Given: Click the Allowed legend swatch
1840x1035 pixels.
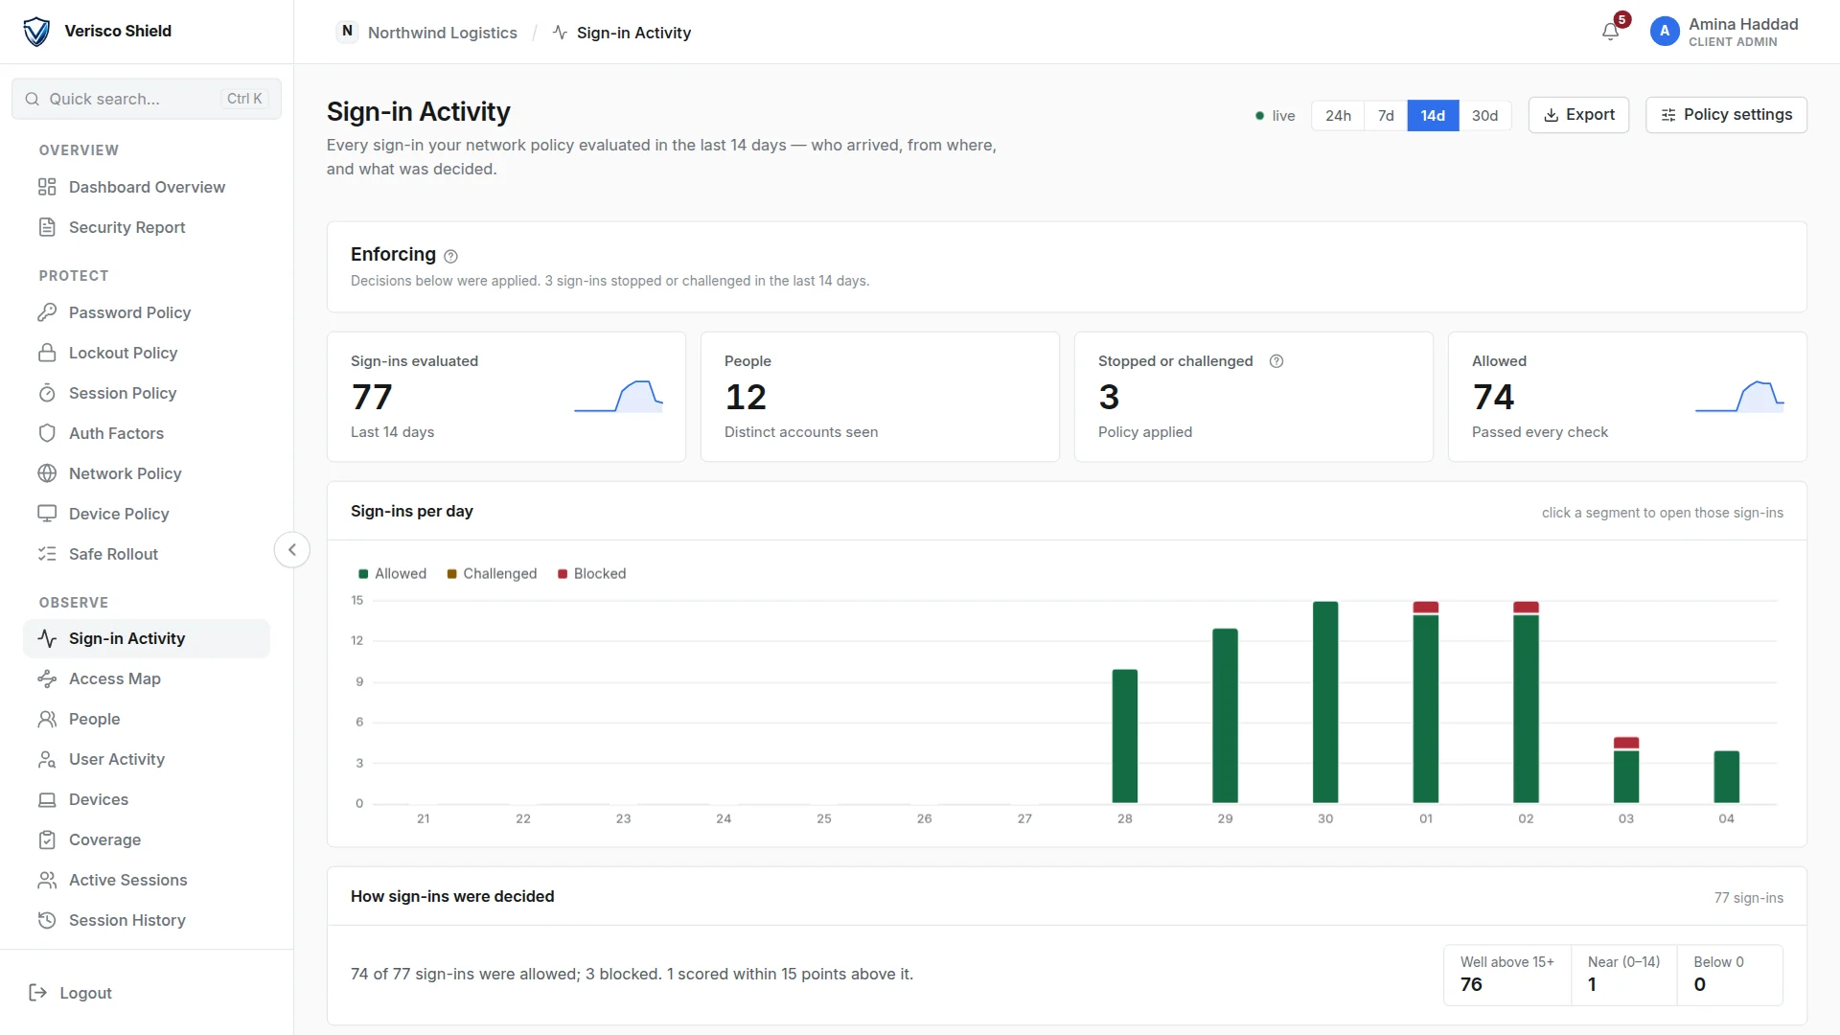Looking at the screenshot, I should 363,574.
